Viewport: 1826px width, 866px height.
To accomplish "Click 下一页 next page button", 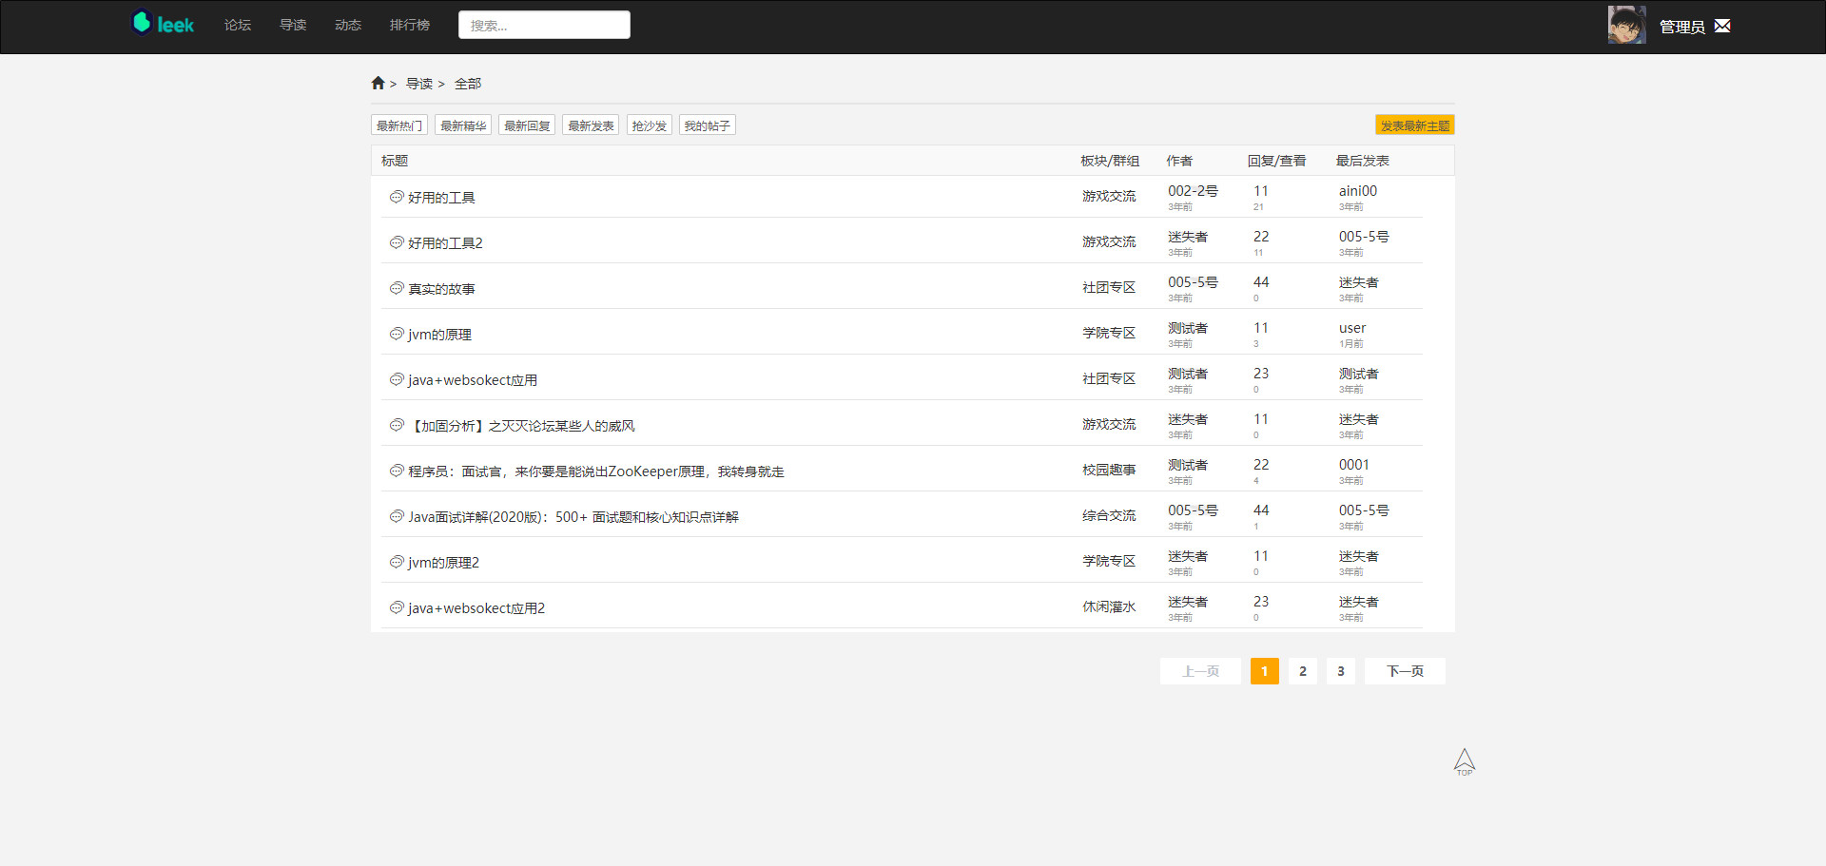I will [1405, 671].
